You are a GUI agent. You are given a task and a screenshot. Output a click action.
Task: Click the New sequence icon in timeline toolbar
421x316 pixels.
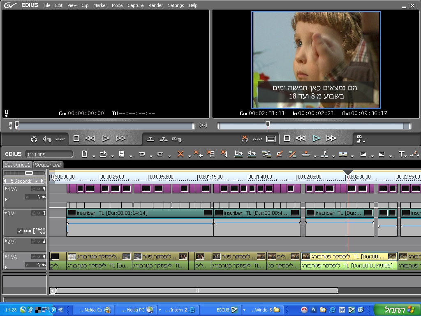(x=85, y=154)
